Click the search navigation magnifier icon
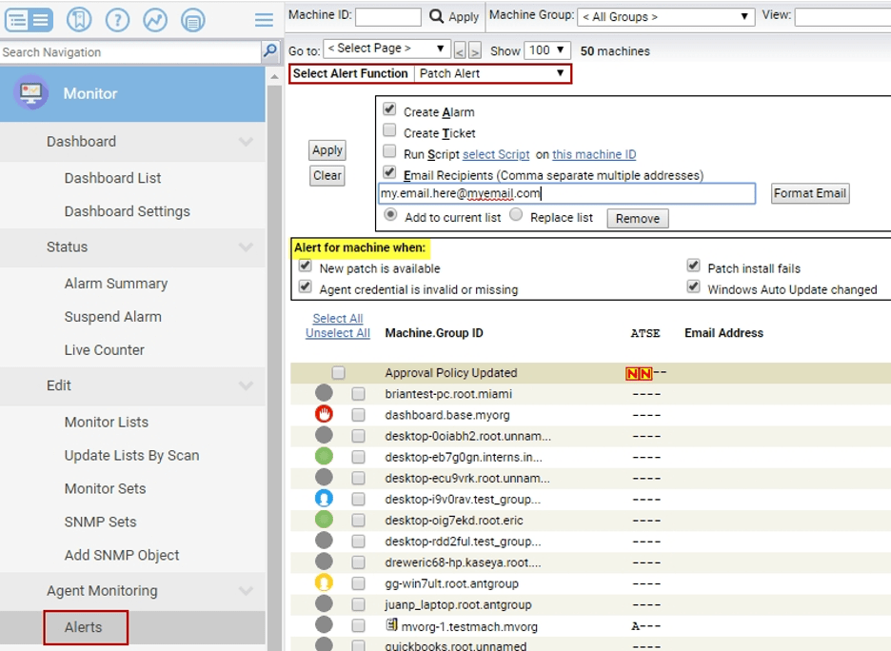This screenshot has height=651, width=891. point(270,51)
